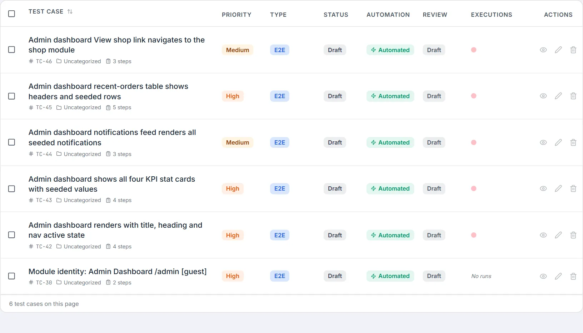This screenshot has width=583, height=333.
Task: Open 'Admin dashboard View shop link' test case title
Action: (116, 45)
